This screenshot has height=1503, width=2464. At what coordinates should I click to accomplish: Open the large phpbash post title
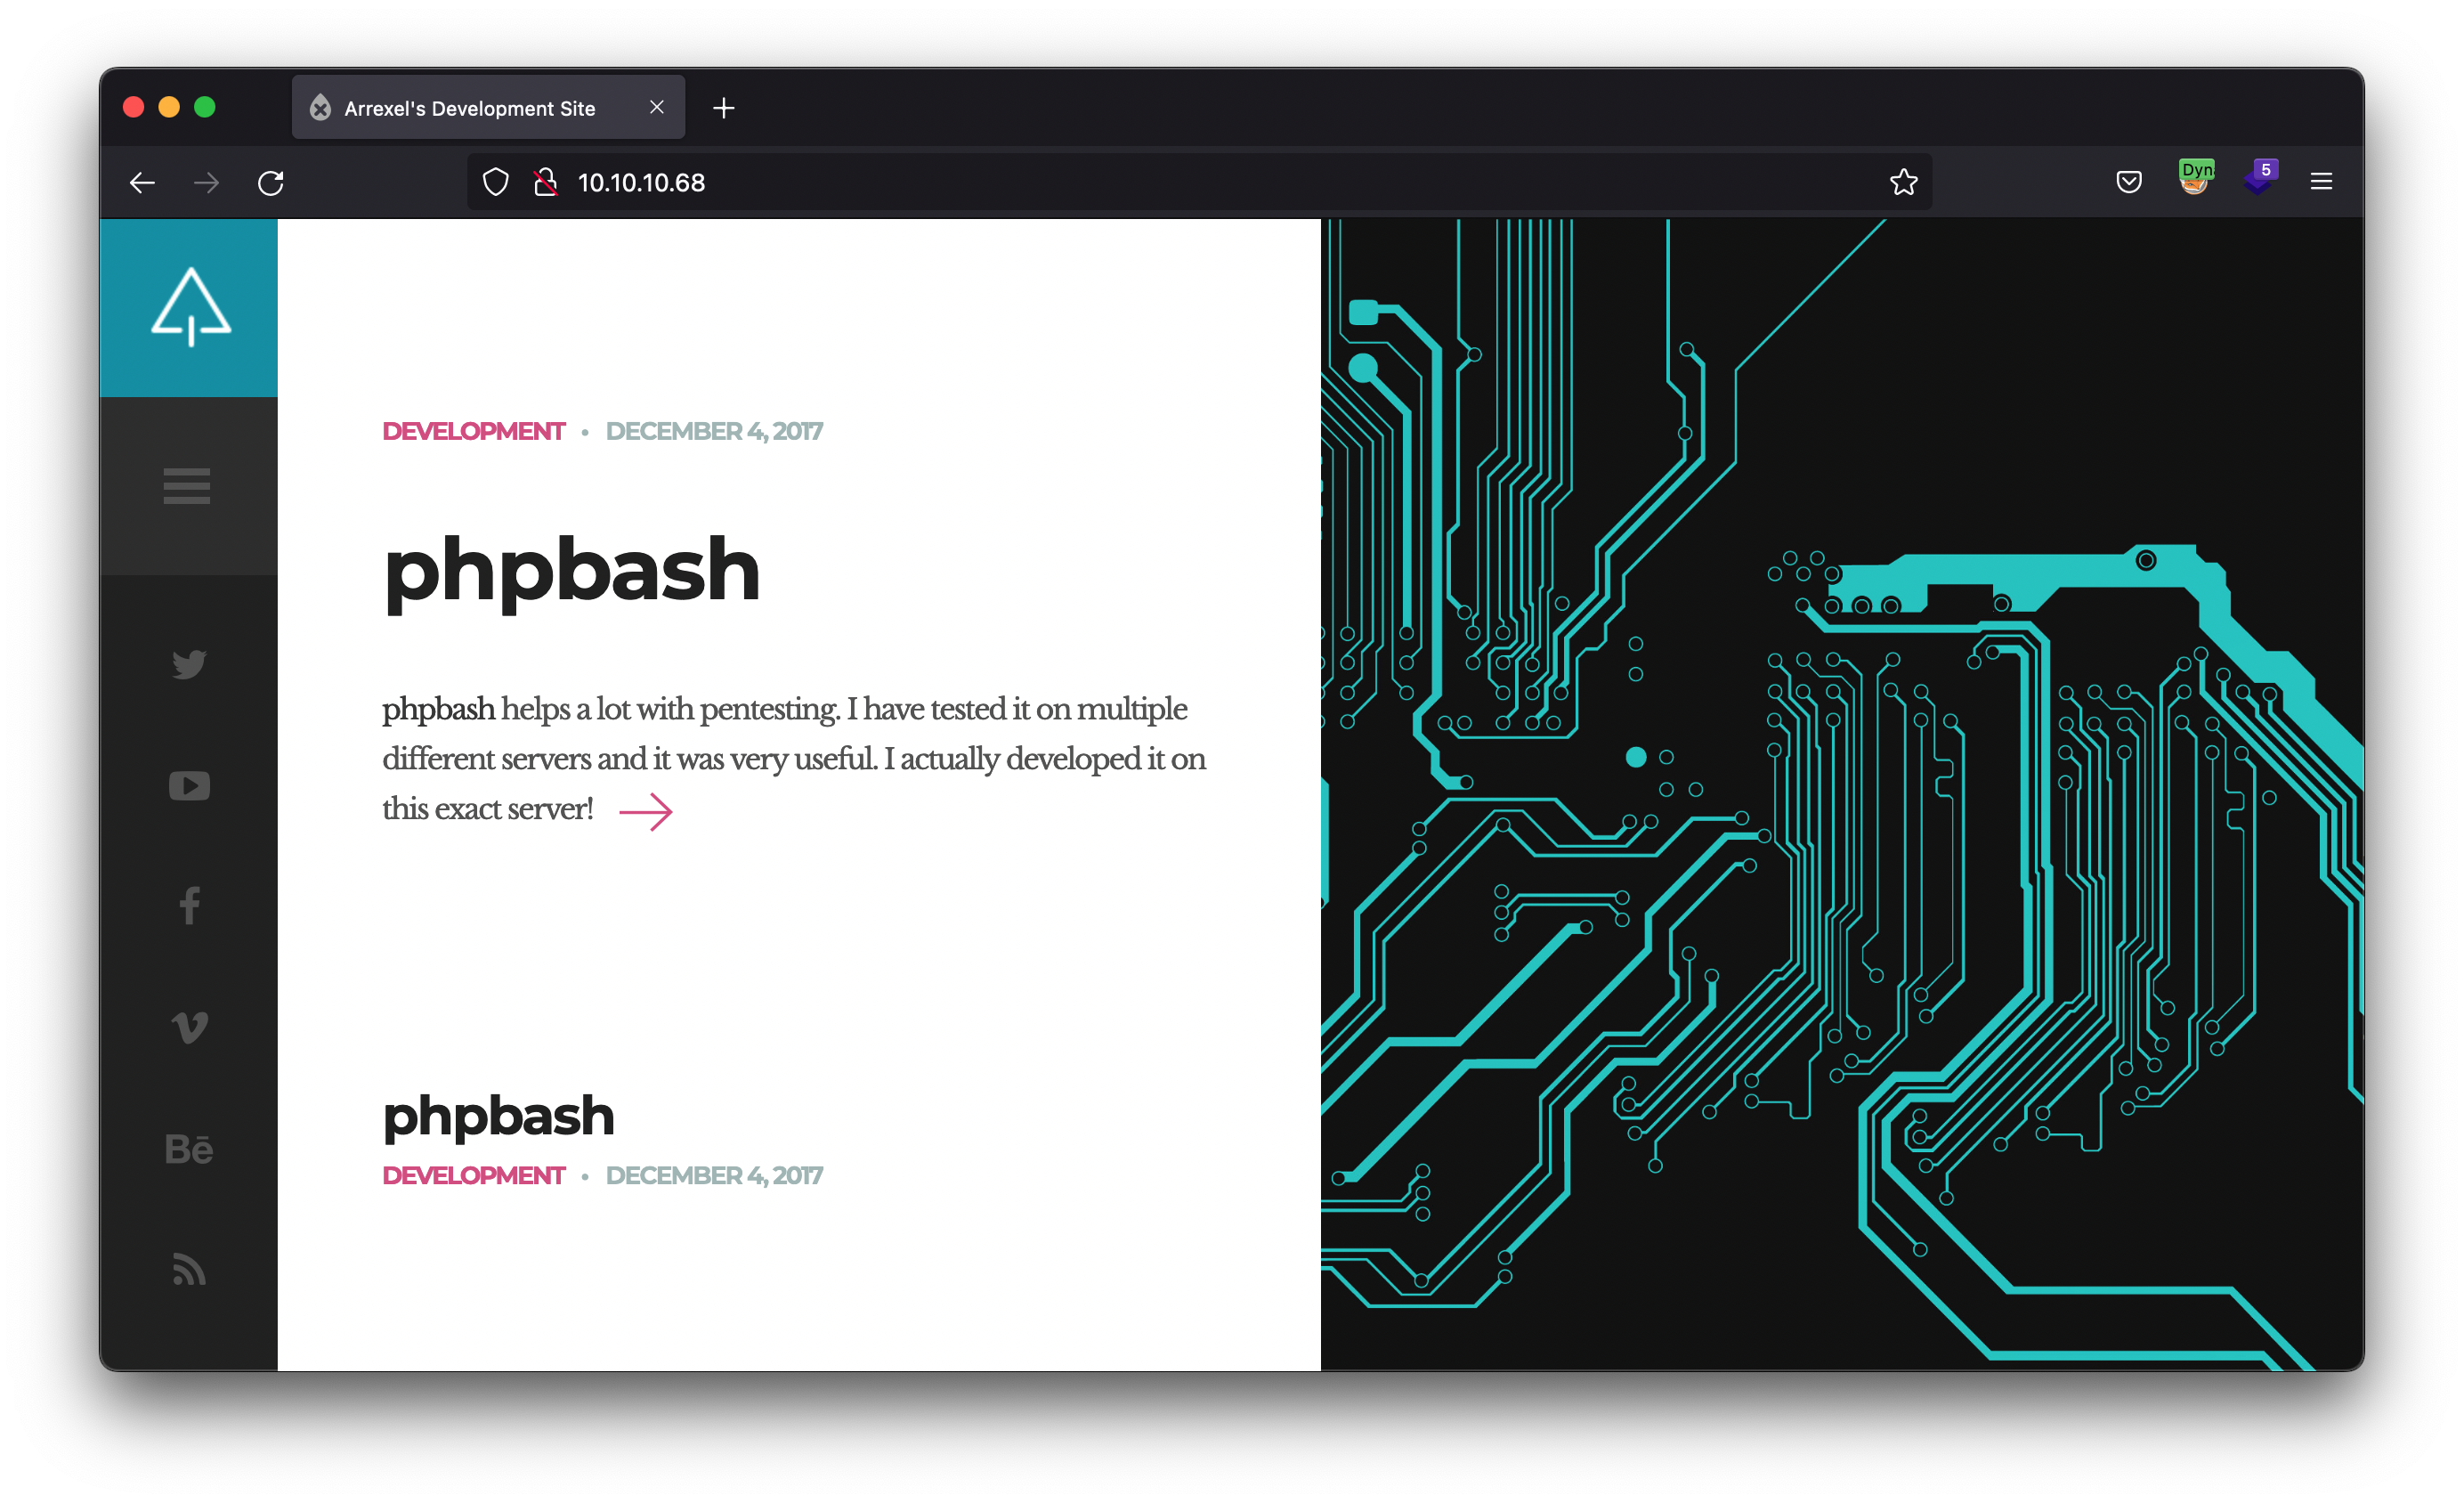[571, 569]
